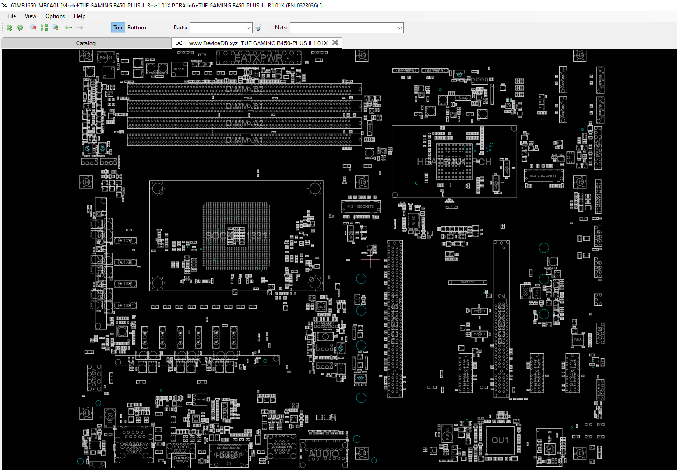
Task: Select the DIMM_B2 memory slot
Action: 245,89
